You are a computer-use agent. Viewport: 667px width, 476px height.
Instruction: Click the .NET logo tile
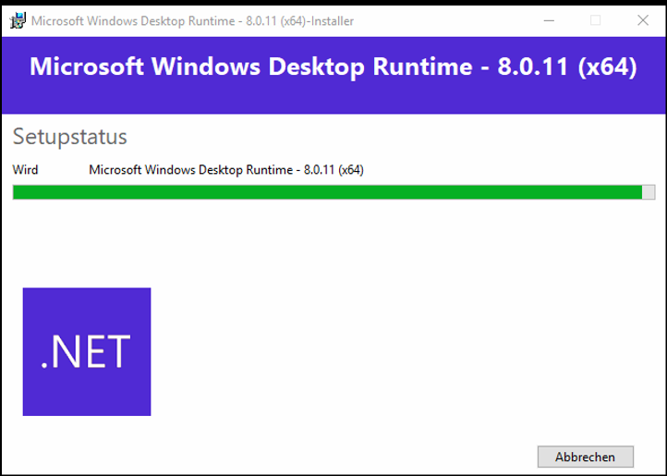pyautogui.click(x=87, y=351)
